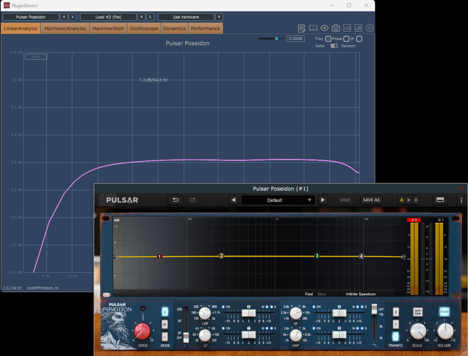Open the Oscilloscope tab

[x=144, y=28]
